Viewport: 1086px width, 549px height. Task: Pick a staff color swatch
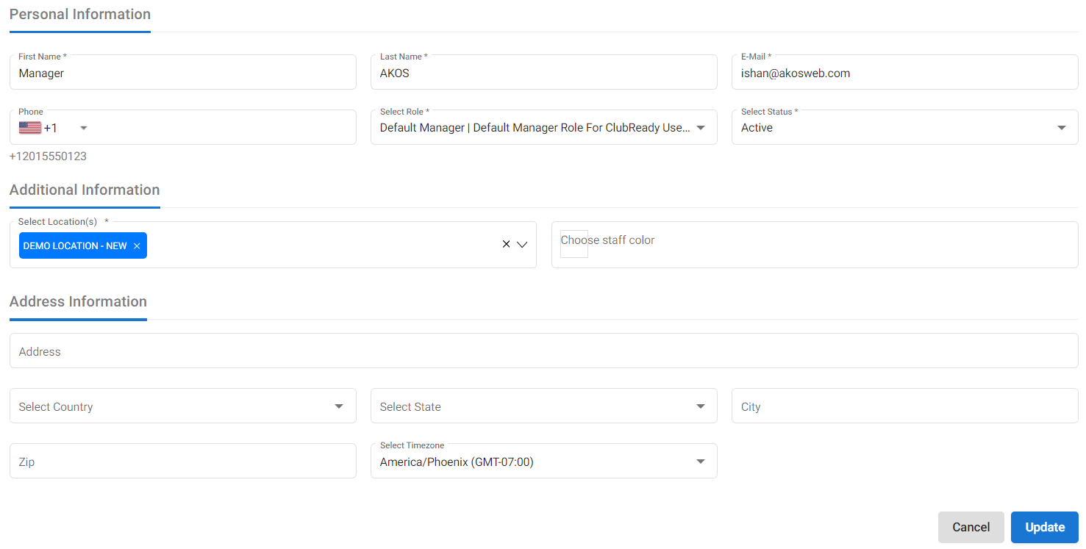(x=574, y=244)
